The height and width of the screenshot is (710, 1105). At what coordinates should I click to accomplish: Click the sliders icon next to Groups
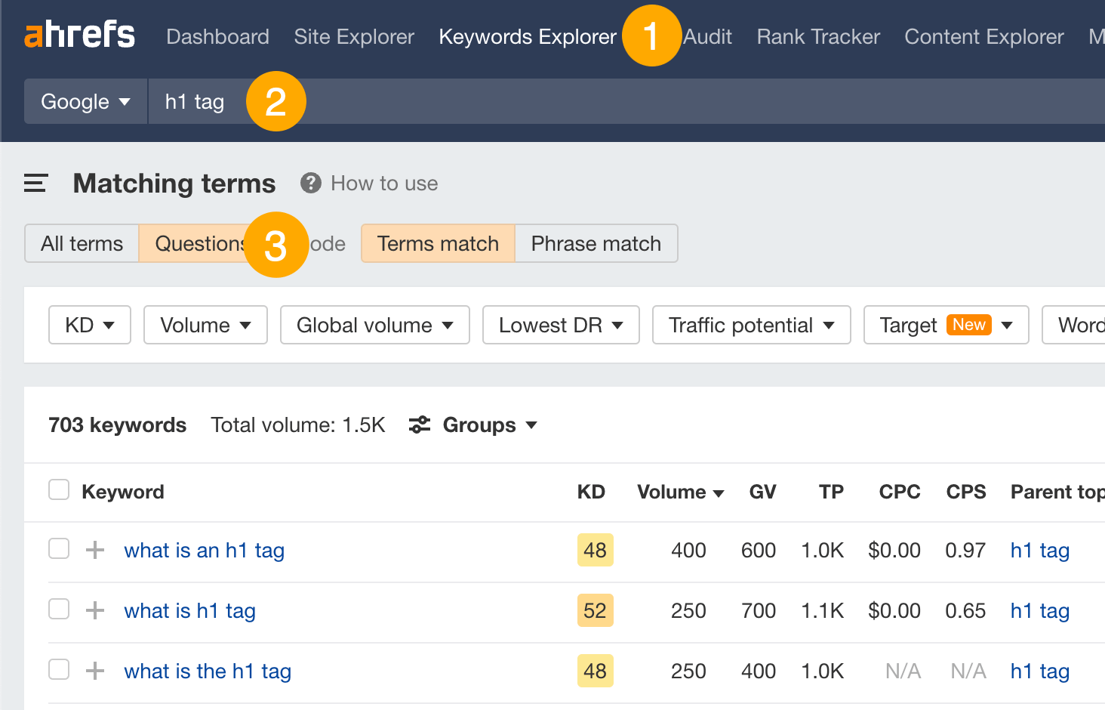[420, 424]
